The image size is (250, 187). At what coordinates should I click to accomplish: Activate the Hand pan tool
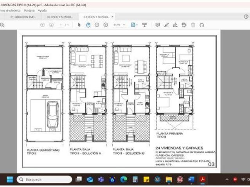tap(88, 25)
